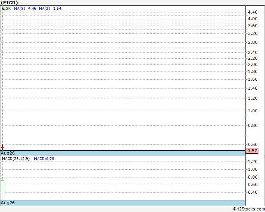Click the 4.40 price axis label

253,12
